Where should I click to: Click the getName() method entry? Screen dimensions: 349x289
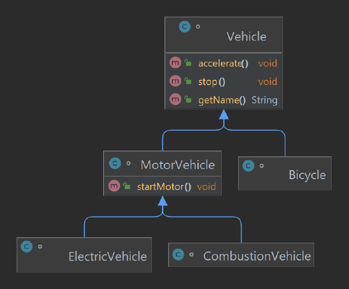pos(224,100)
